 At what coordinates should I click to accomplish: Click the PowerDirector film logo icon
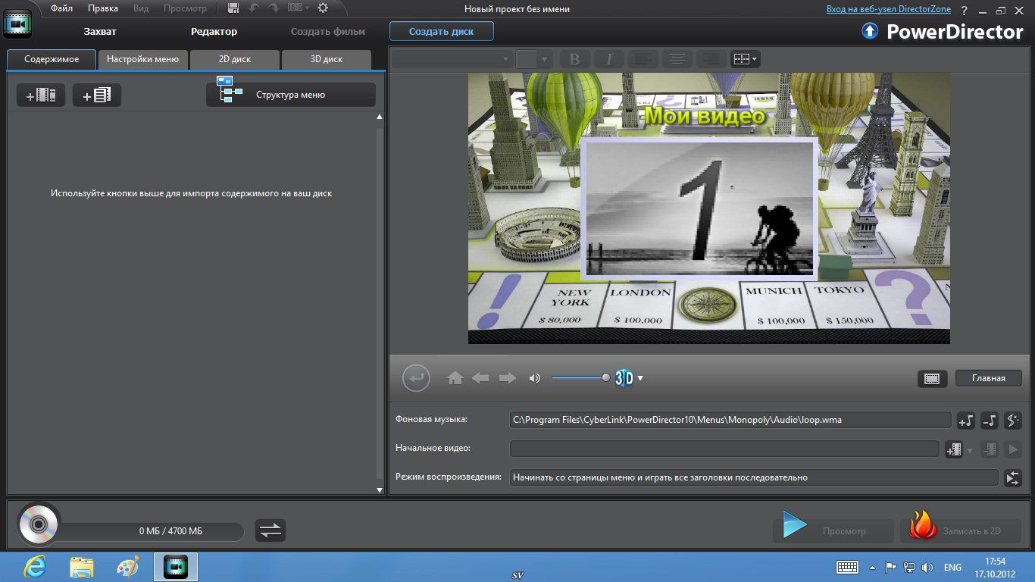(x=17, y=25)
